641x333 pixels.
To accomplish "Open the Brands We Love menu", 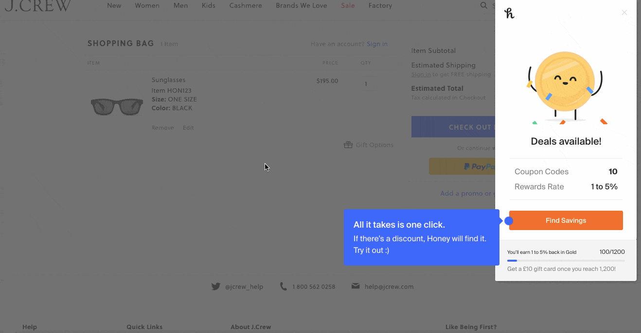I will [302, 6].
